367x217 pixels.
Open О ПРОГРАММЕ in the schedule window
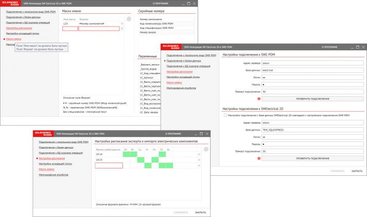click(x=173, y=134)
